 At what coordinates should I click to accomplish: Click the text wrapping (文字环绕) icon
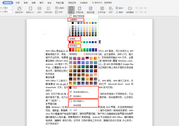102,10
